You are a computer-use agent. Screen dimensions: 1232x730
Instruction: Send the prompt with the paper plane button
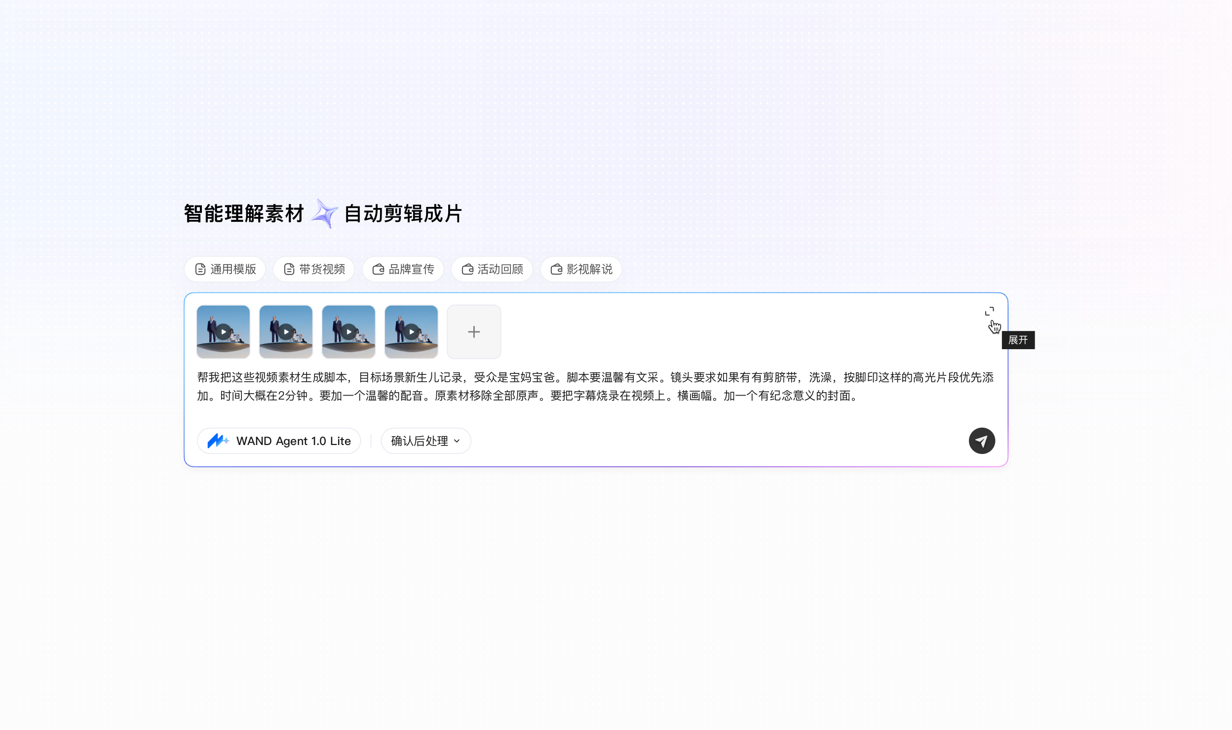point(982,441)
